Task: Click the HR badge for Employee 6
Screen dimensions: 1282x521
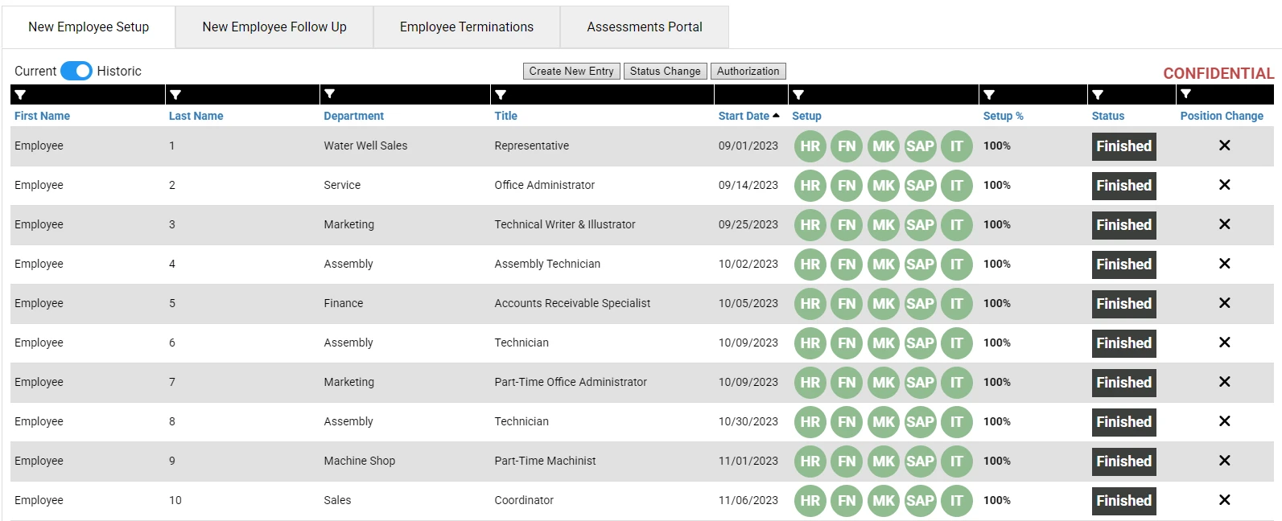Action: point(810,343)
